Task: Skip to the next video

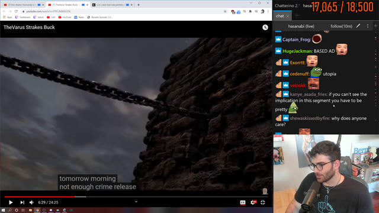Action: point(22,202)
